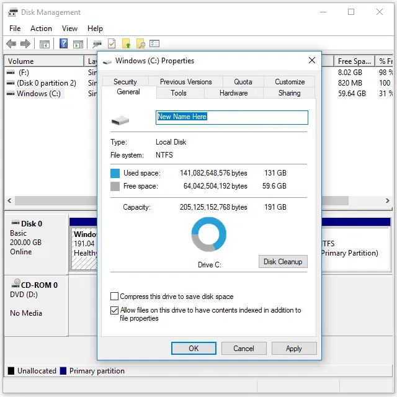Switch to the Tools tab

pyautogui.click(x=179, y=93)
